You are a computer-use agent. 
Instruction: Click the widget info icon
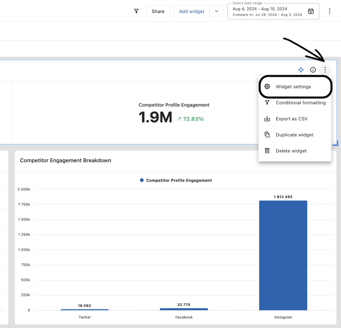tap(313, 70)
